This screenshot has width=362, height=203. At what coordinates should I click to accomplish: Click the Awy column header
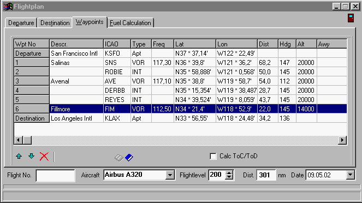(332, 44)
